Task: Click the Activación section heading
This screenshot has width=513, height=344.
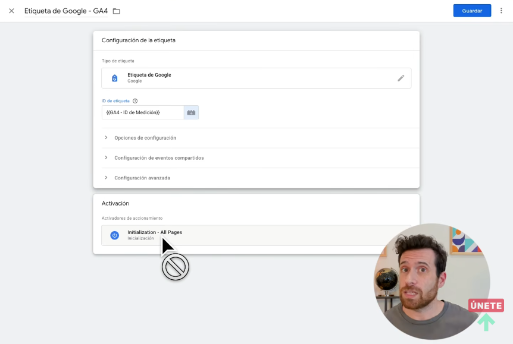Action: [x=115, y=203]
